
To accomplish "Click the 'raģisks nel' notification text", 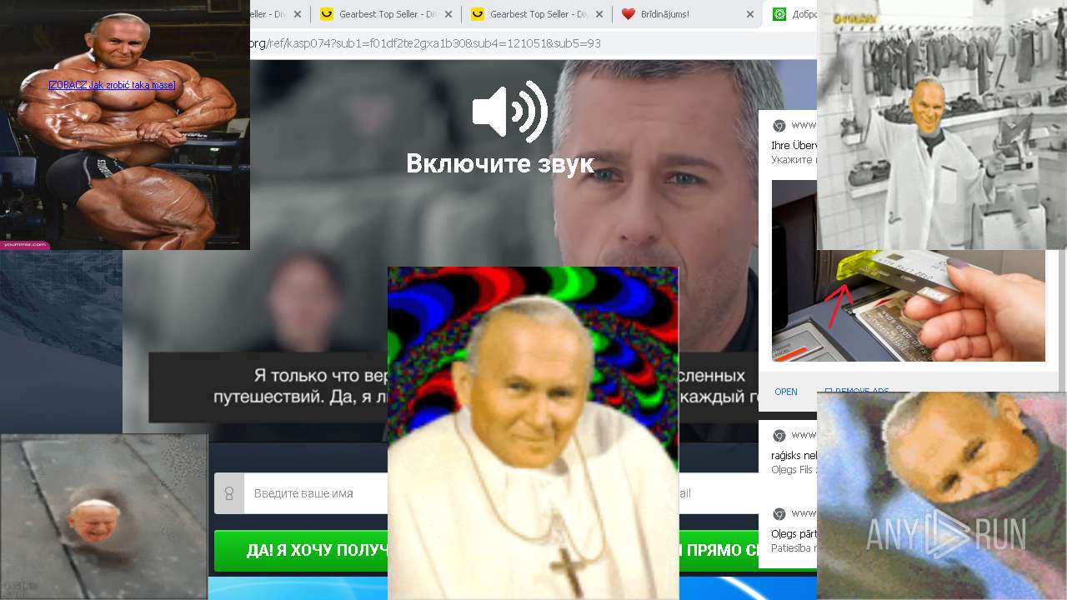I will 794,455.
